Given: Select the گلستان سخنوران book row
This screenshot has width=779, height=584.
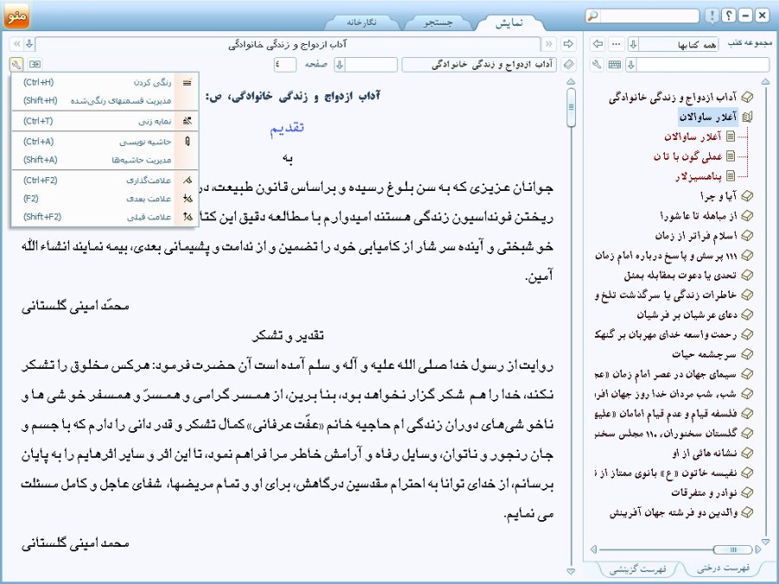Looking at the screenshot, I should [x=666, y=433].
